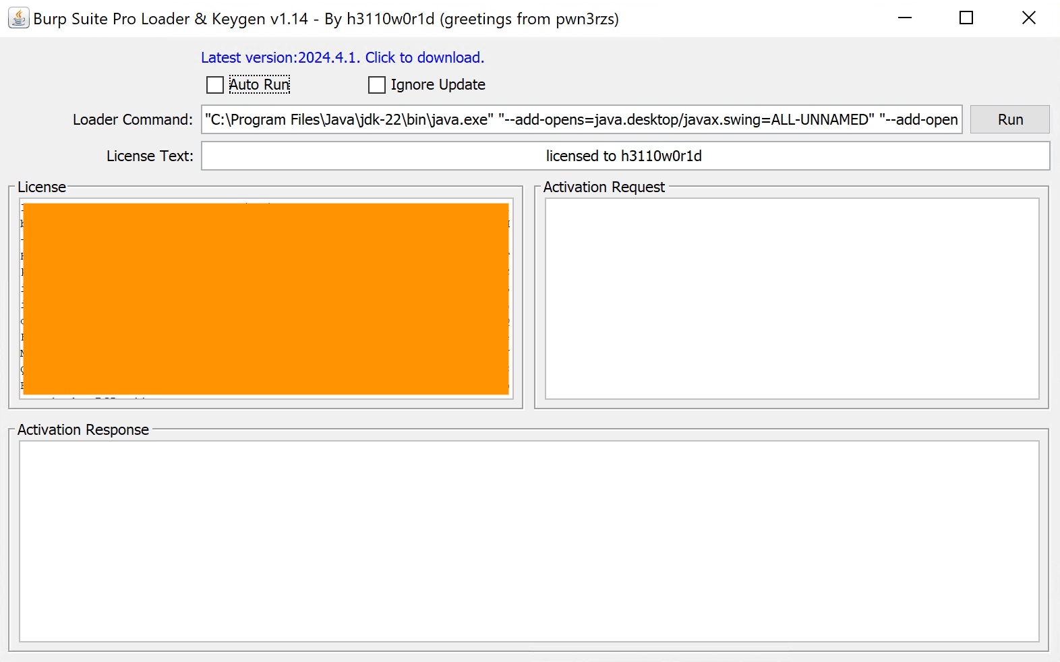
Task: Focus the Activation Request text area
Action: click(x=792, y=299)
